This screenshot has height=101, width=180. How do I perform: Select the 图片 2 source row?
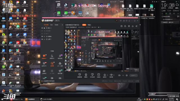[x=52, y=28]
